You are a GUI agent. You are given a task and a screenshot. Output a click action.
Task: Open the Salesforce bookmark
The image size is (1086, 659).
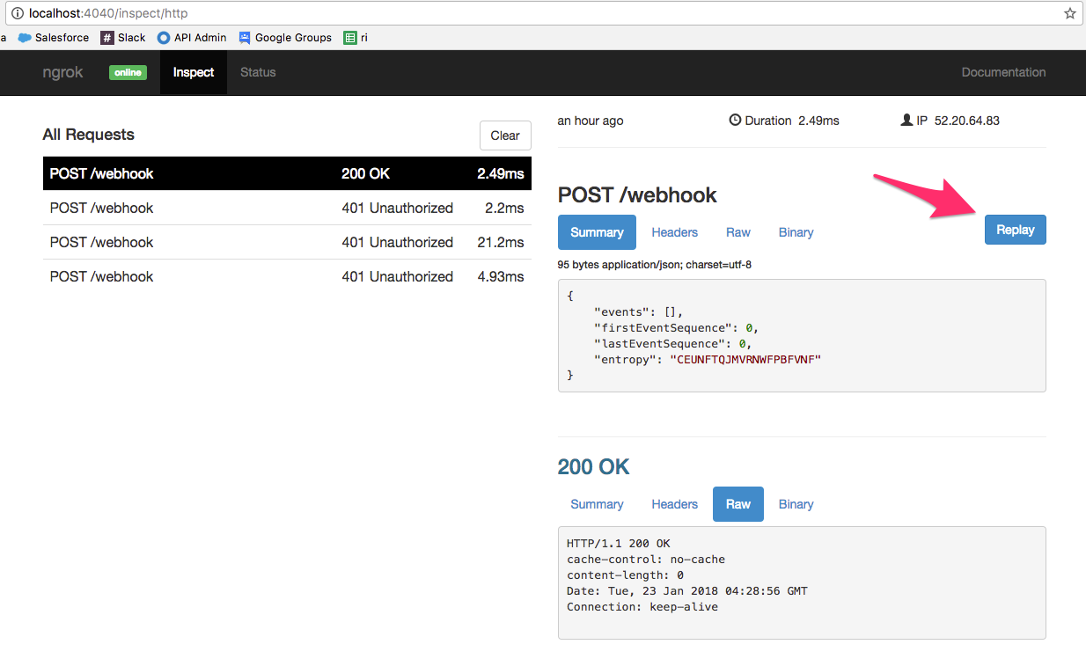pyautogui.click(x=53, y=37)
